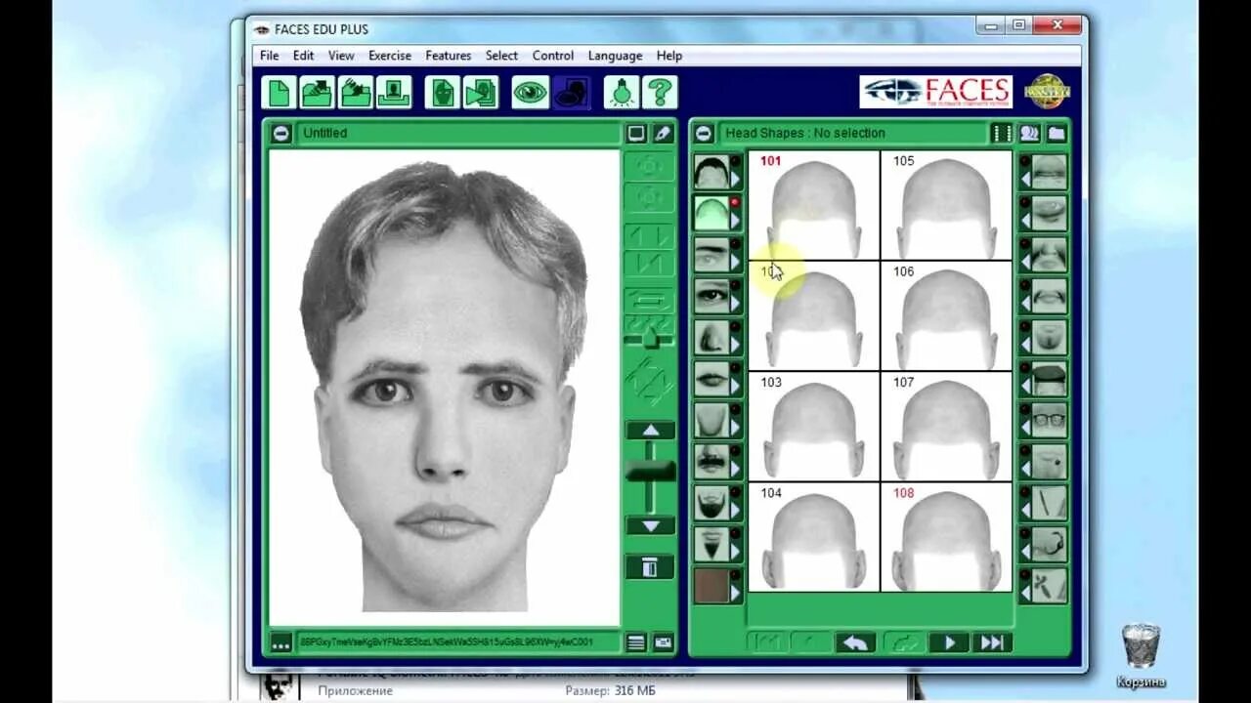The height and width of the screenshot is (703, 1251).
Task: Toggle the red dot indicator on full beard category
Action: coord(736,490)
